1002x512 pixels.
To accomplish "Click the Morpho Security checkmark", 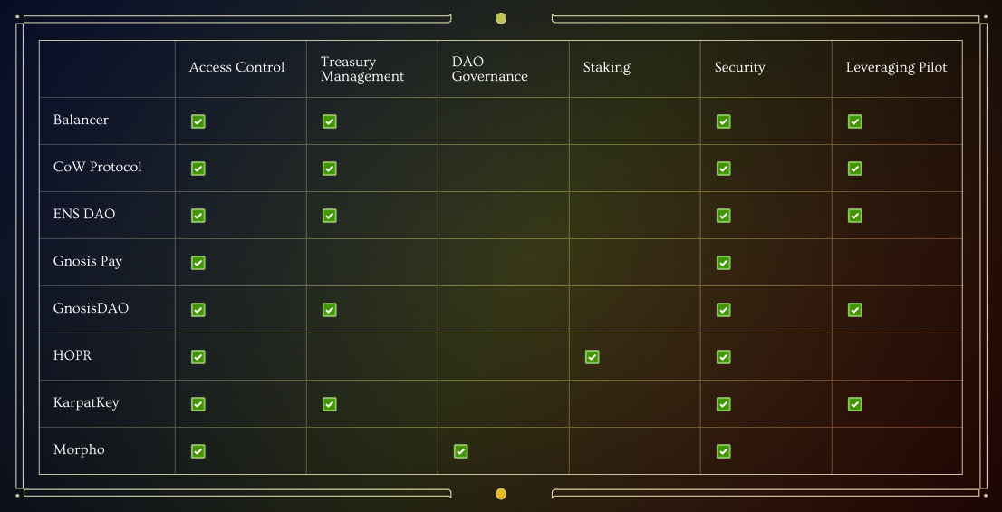I will (x=723, y=451).
